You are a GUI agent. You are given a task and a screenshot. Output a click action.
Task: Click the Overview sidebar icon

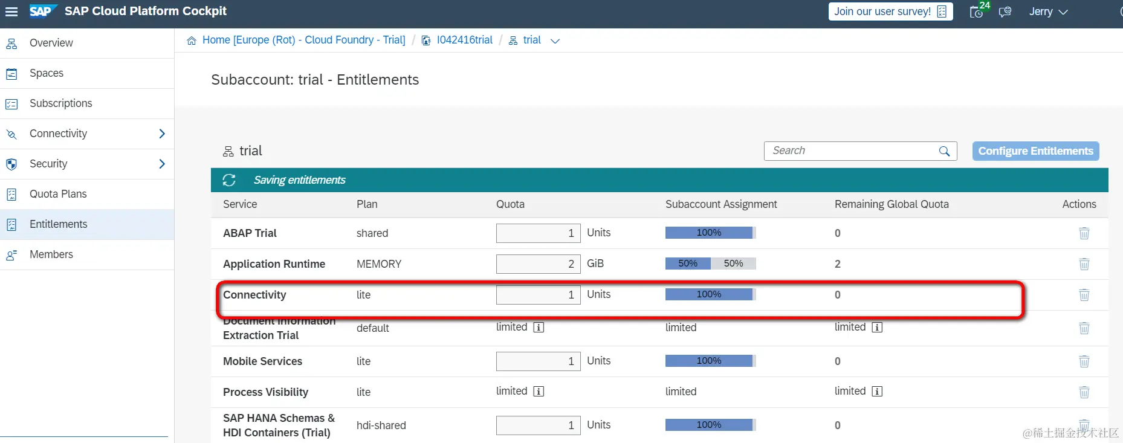click(11, 44)
